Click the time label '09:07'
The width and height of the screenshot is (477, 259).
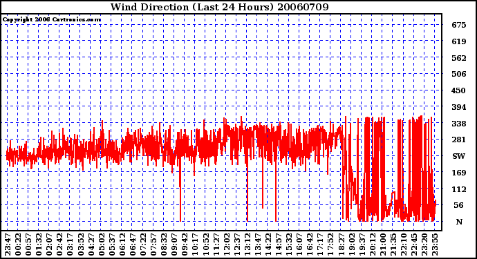(x=174, y=244)
